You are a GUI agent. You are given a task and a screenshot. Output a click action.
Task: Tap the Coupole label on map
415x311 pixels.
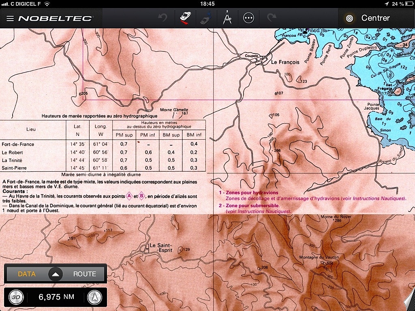coord(251,56)
